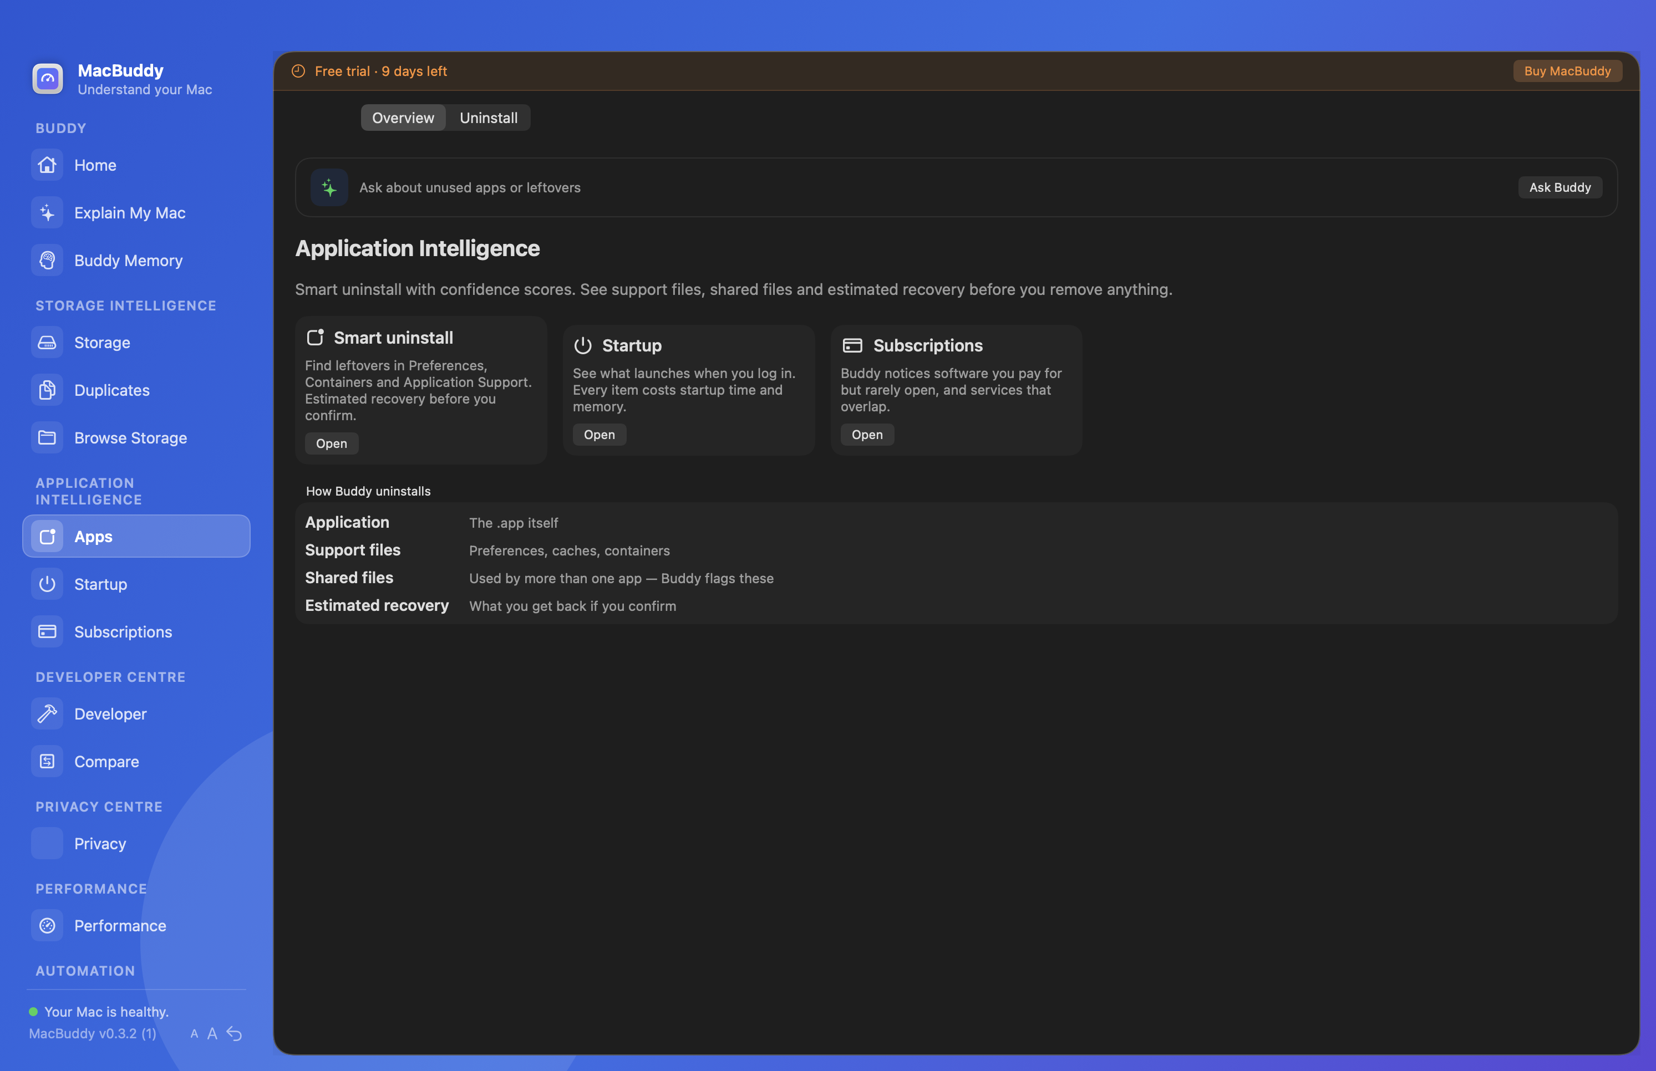
Task: Click the 'MacBuddy v0.3.2 (1)' version text
Action: tap(93, 1034)
